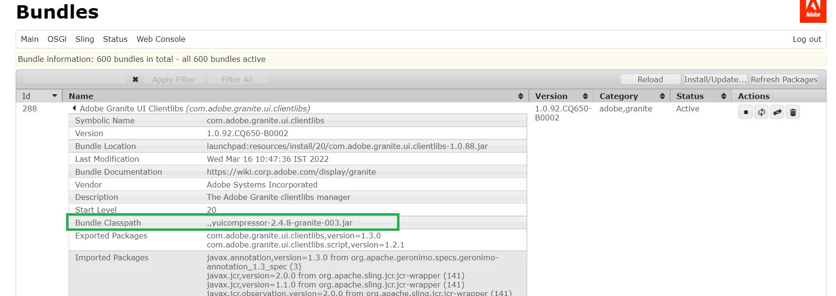This screenshot has height=296, width=836.
Task: Click the Adobe logo
Action: (x=813, y=11)
